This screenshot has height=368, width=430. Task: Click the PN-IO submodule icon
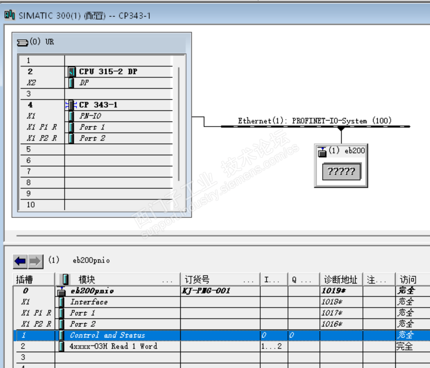(x=71, y=116)
